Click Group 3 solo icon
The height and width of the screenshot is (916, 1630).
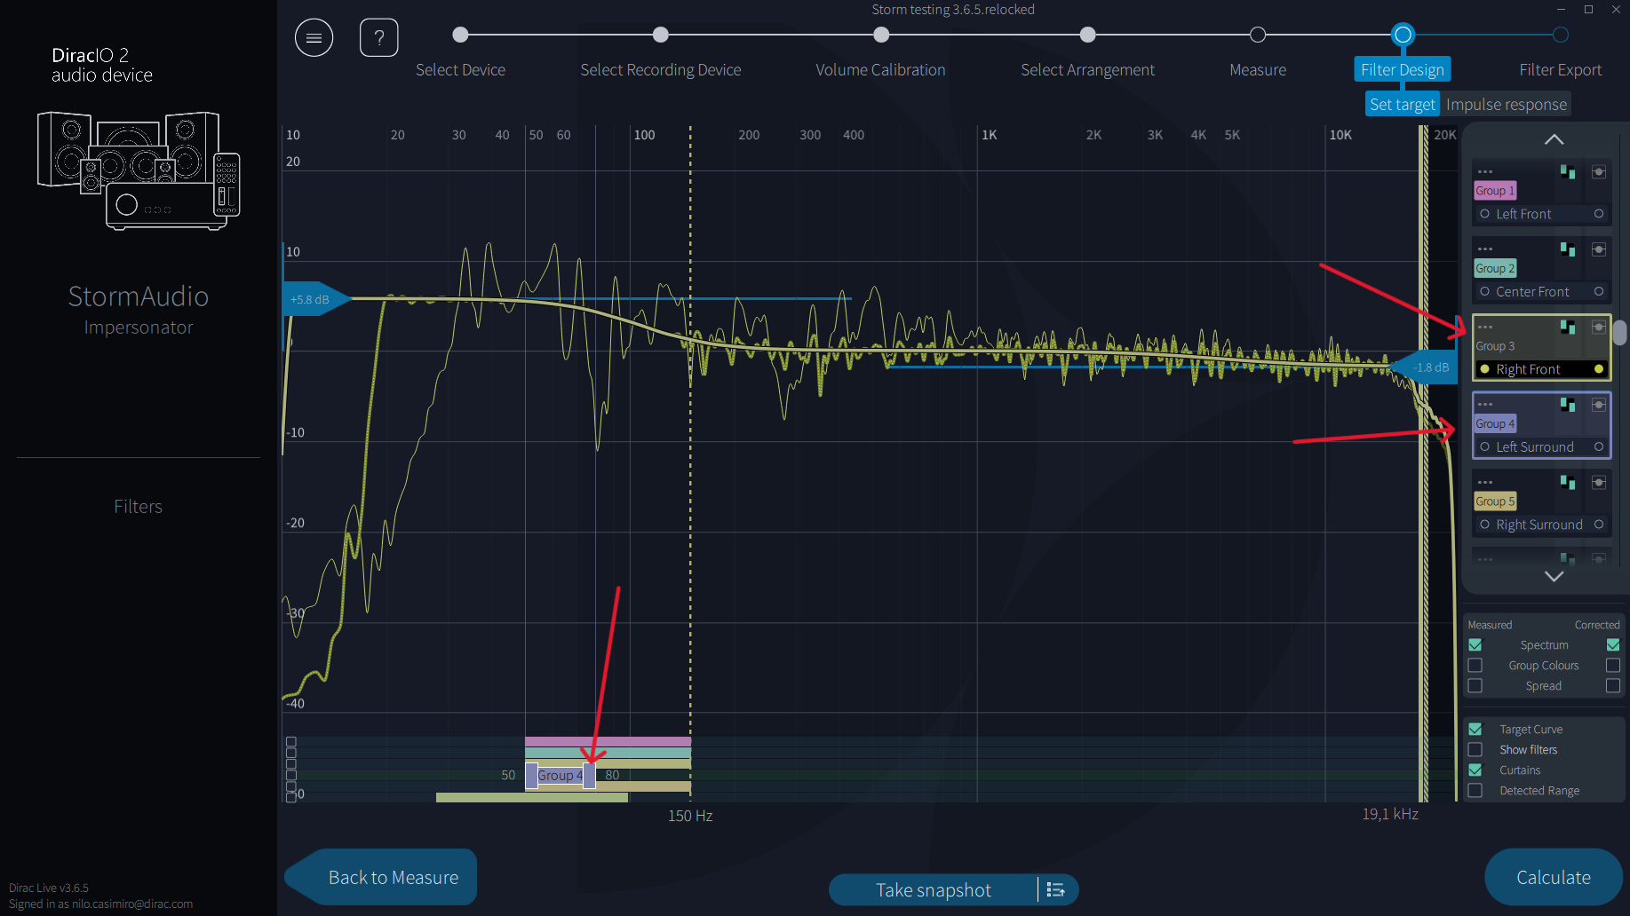[x=1599, y=328]
